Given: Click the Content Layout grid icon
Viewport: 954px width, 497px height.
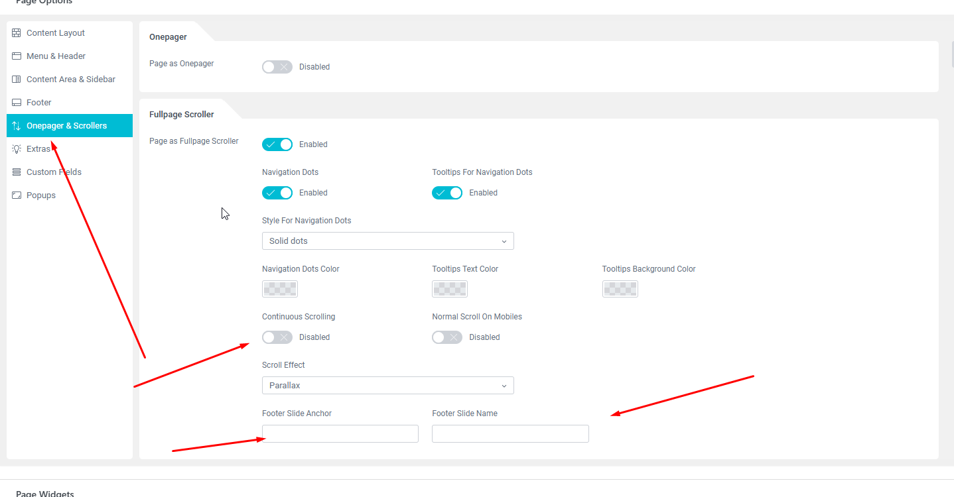Looking at the screenshot, I should pyautogui.click(x=17, y=33).
